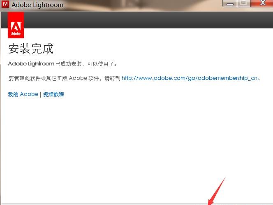
Task: Open the 我的 Adobe link
Action: 23,94
